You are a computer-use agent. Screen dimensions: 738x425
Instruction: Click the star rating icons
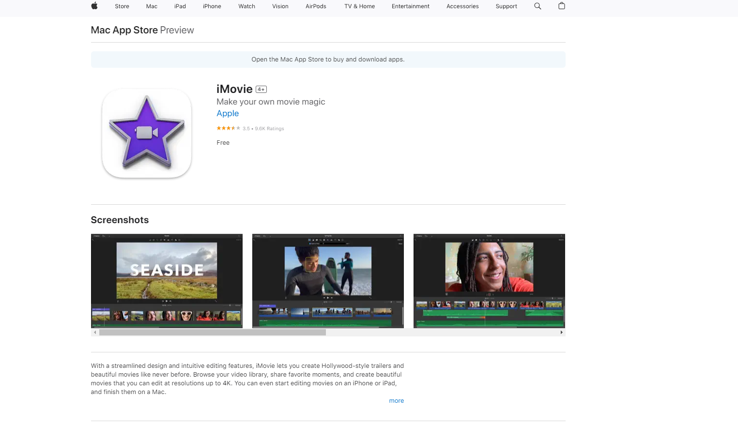click(228, 128)
